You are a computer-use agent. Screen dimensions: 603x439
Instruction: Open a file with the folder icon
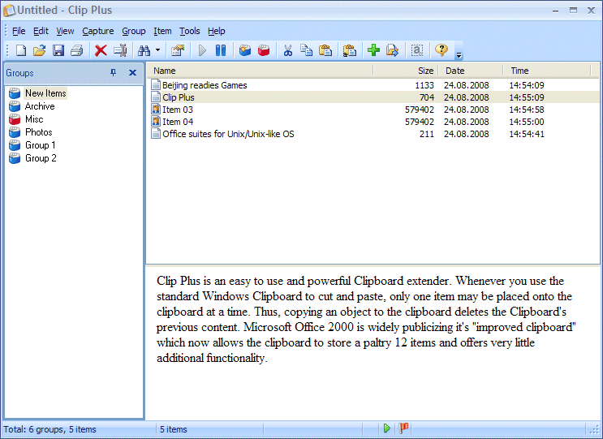39,50
